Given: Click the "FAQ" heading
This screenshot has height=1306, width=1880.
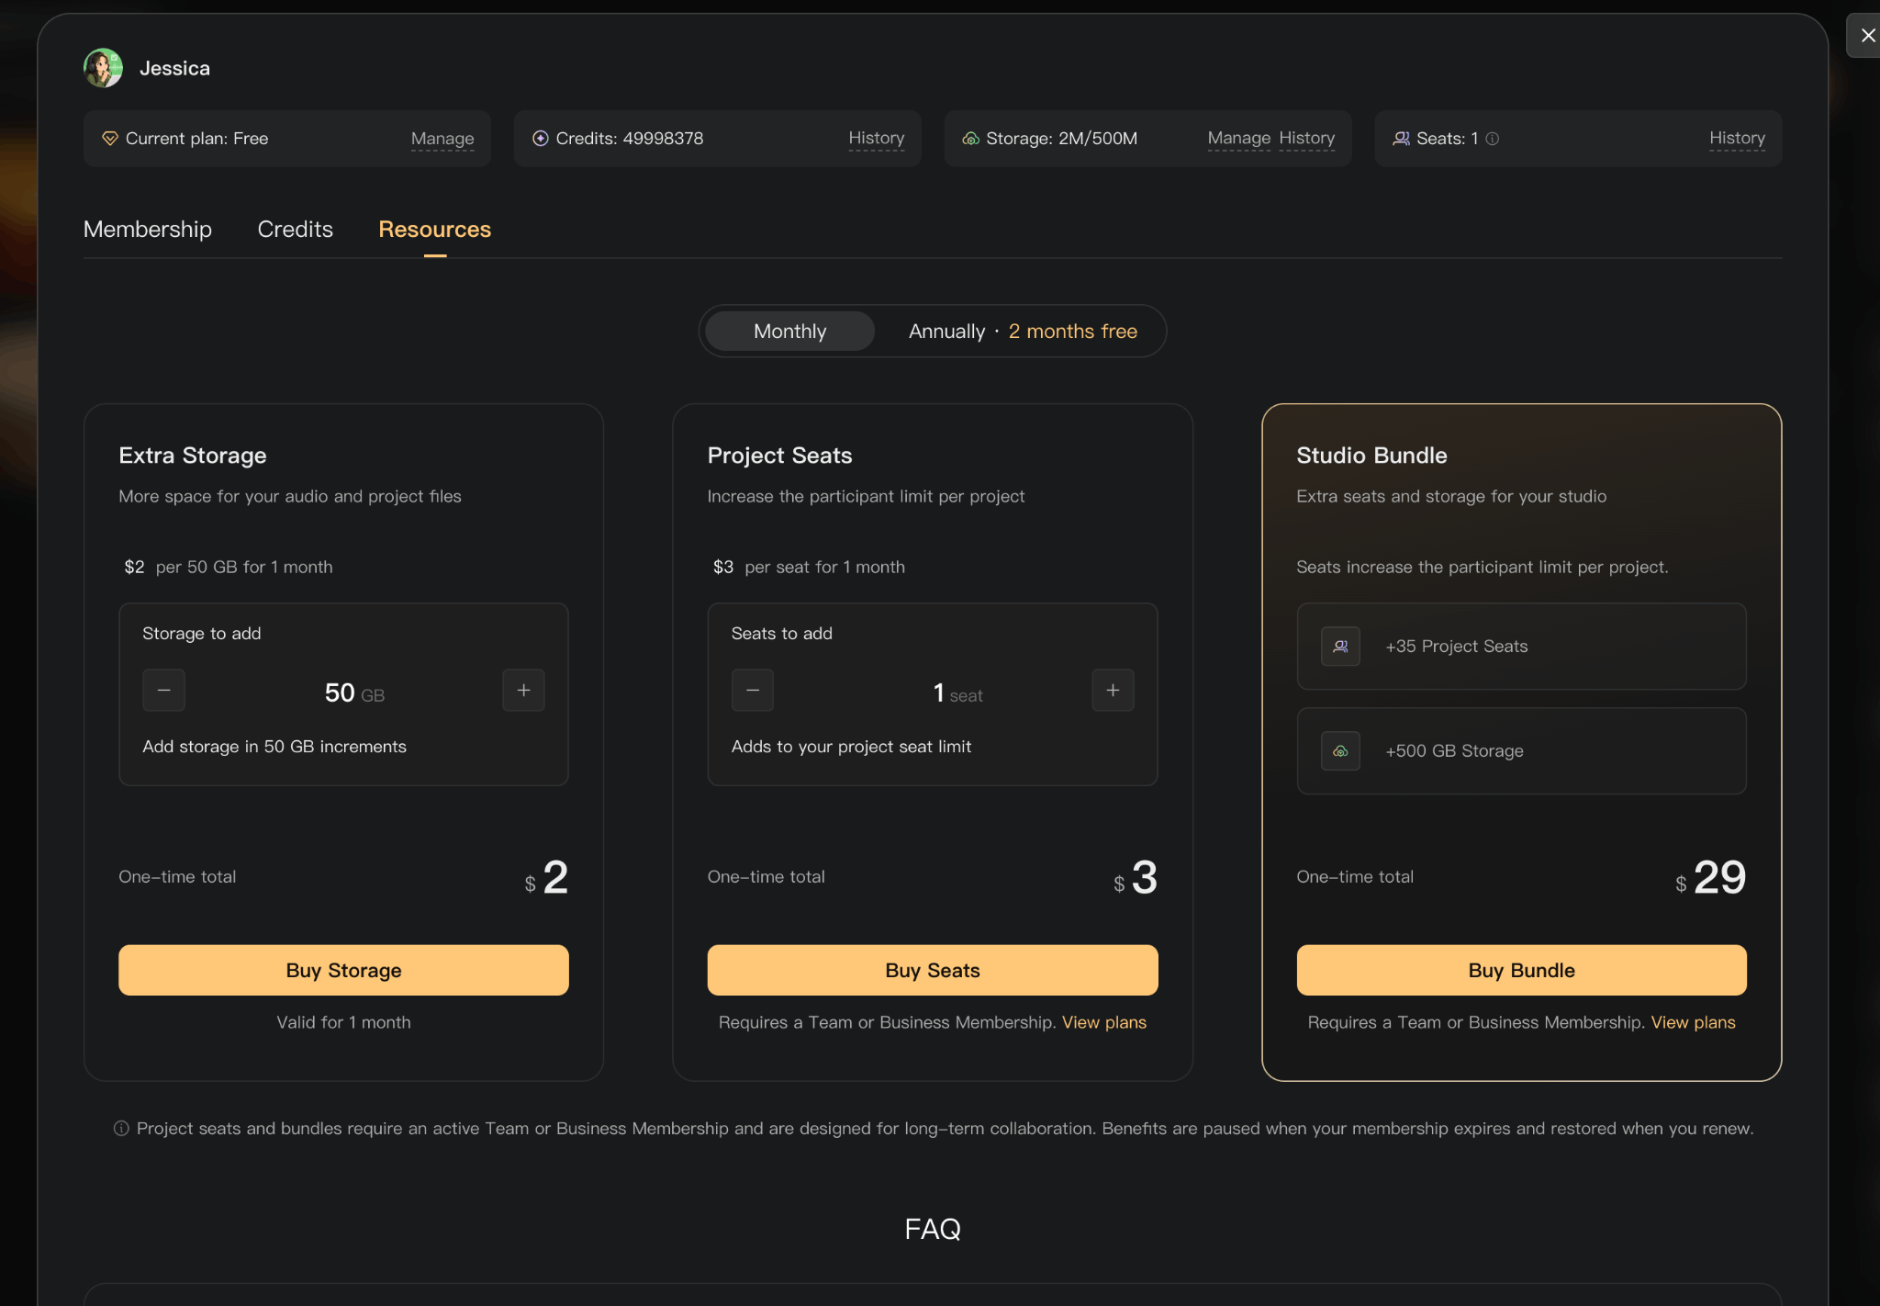Looking at the screenshot, I should [933, 1230].
